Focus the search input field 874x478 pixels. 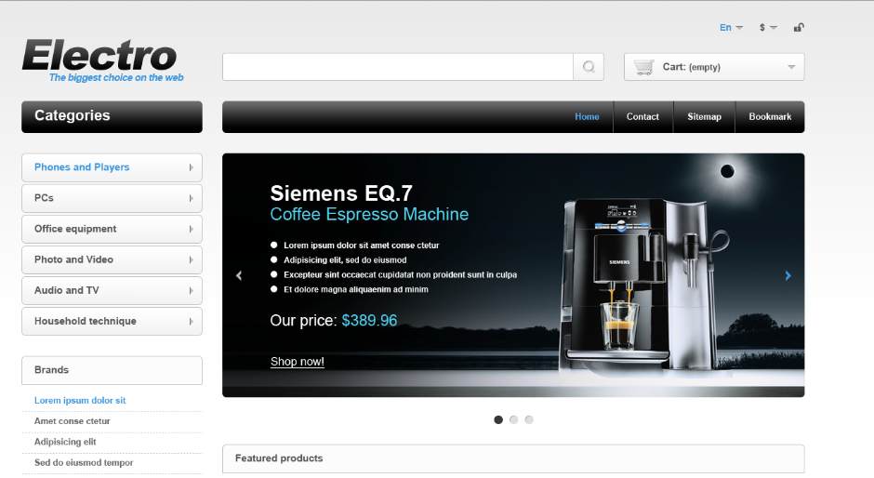coord(398,67)
